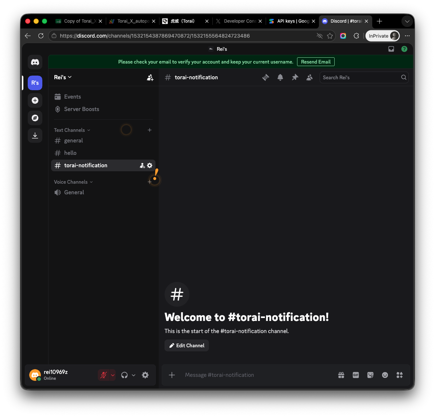
Task: Open Apps launcher icon in message bar
Action: point(400,375)
